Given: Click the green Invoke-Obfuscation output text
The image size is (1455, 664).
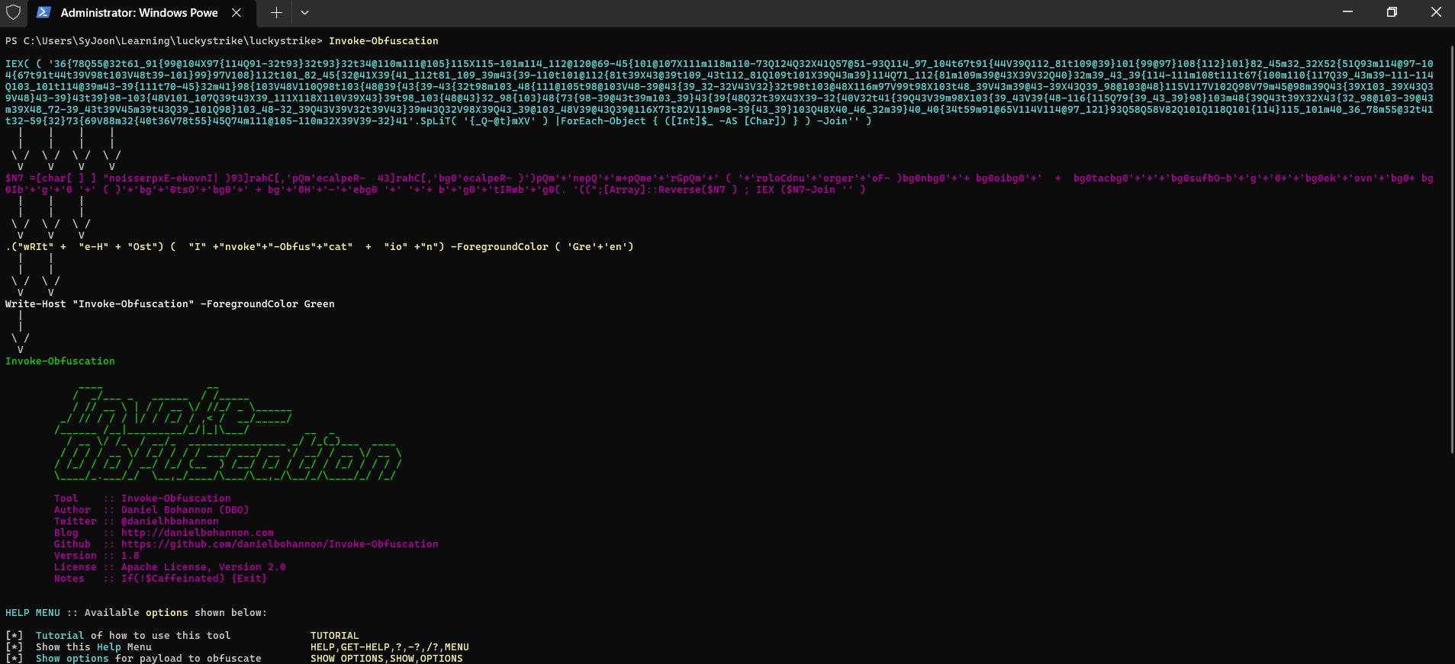Looking at the screenshot, I should tap(60, 361).
